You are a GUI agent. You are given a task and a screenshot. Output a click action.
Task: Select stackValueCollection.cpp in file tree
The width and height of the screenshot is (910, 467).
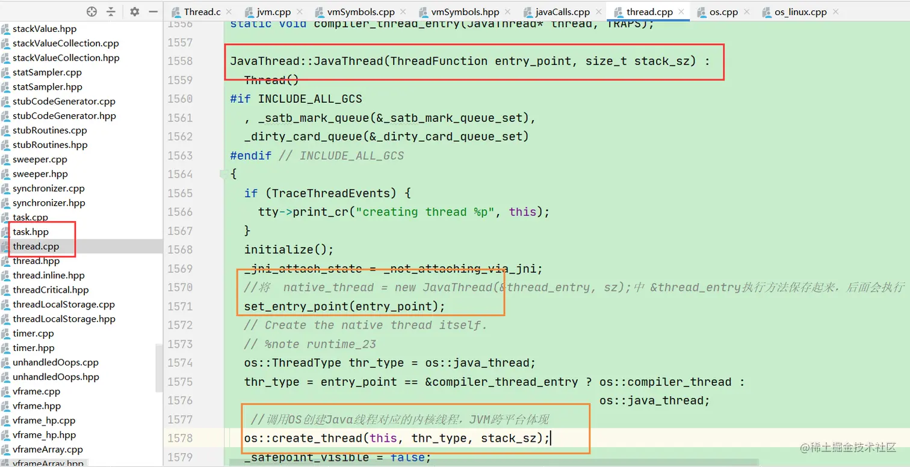(66, 43)
